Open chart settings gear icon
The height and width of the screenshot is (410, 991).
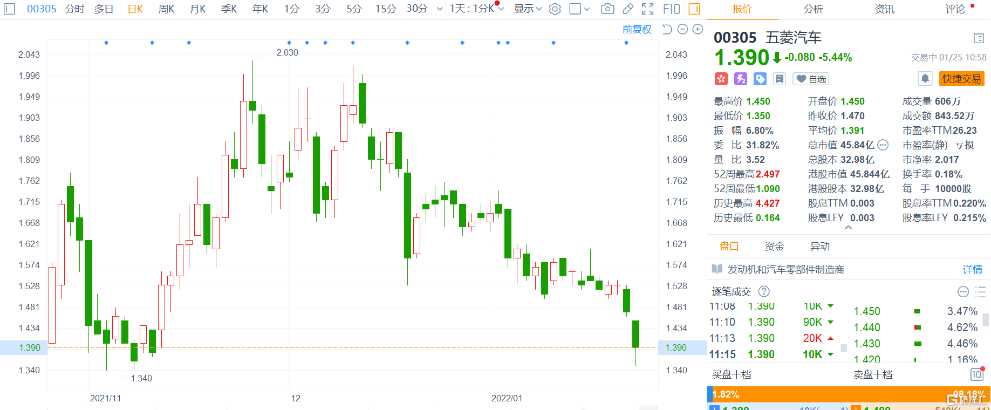[555, 9]
